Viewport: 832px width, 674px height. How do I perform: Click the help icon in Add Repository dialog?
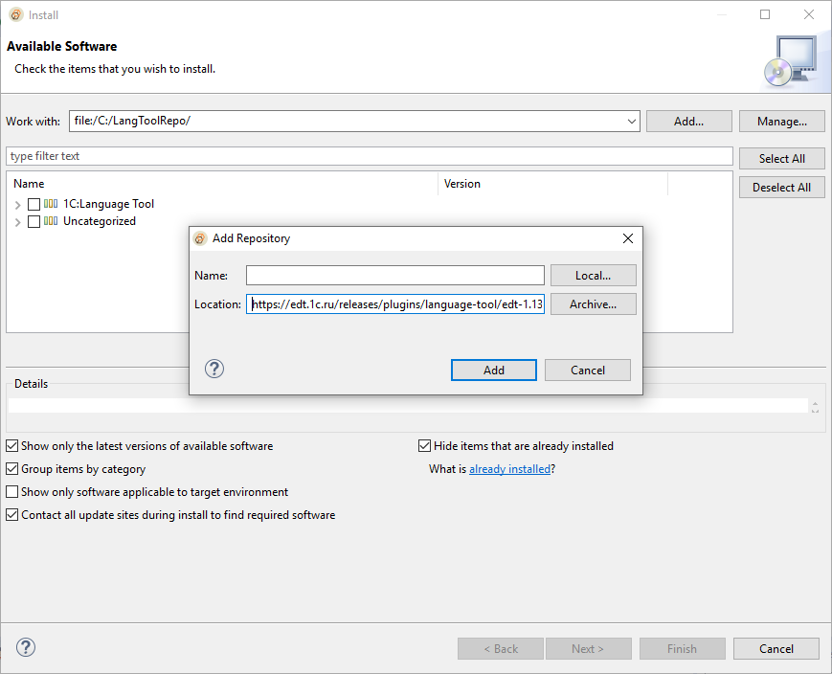(214, 369)
